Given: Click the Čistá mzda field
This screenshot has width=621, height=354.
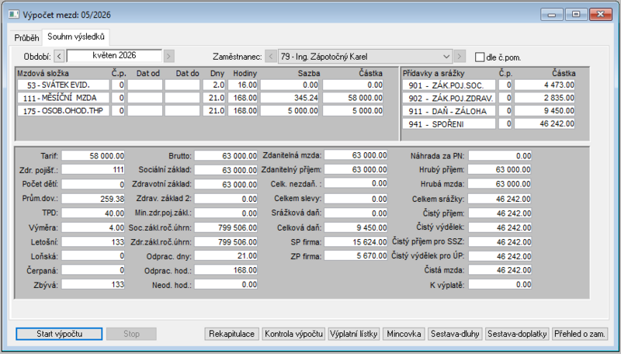Looking at the screenshot, I should tap(500, 270).
